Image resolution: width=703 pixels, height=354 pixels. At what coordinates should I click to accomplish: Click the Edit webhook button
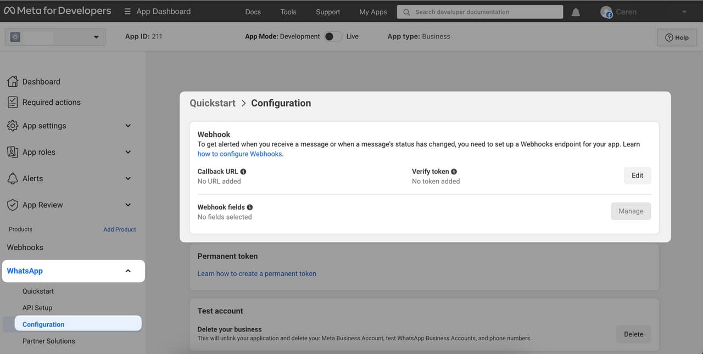[637, 176]
